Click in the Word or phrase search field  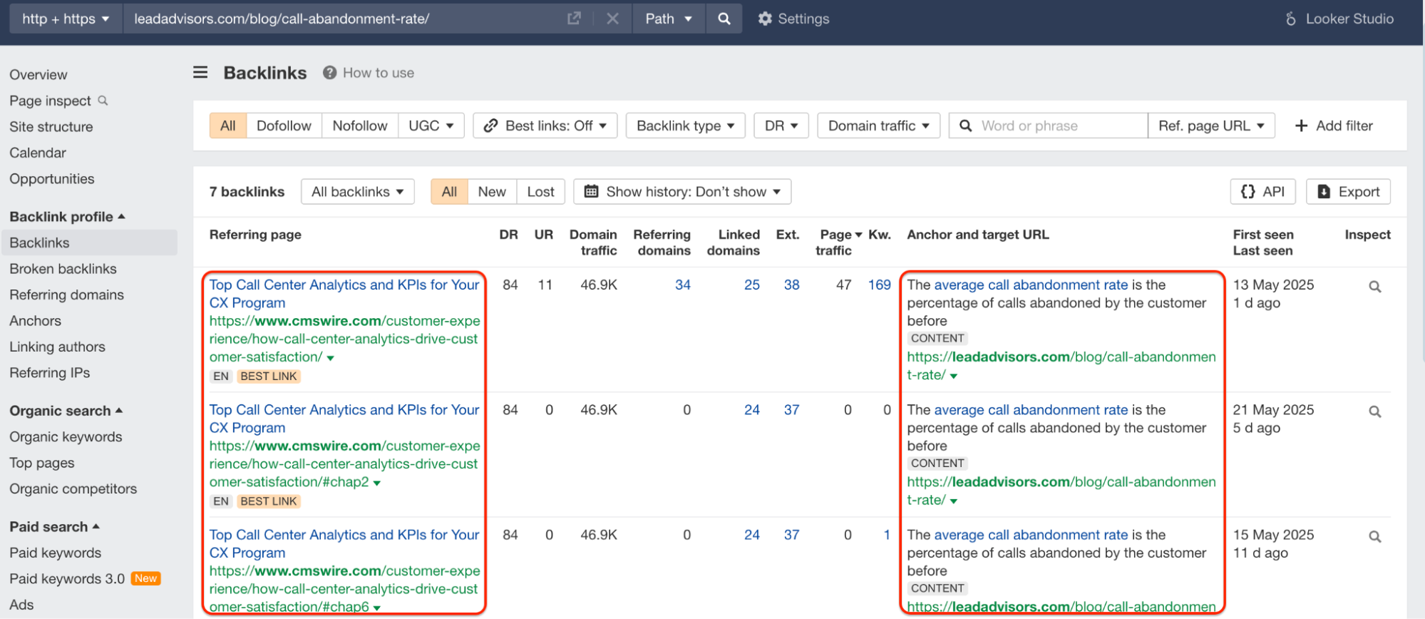(x=1048, y=126)
